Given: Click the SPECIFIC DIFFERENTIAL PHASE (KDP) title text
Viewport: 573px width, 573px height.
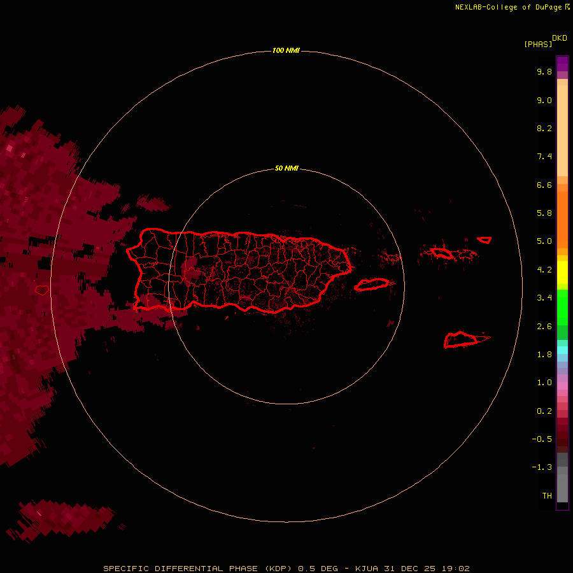Looking at the screenshot, I should 197,569.
